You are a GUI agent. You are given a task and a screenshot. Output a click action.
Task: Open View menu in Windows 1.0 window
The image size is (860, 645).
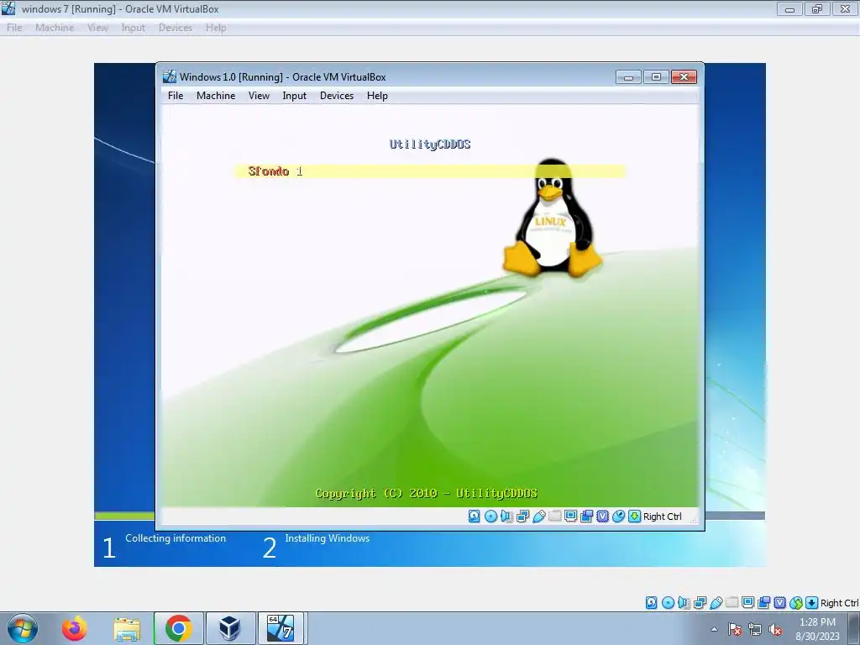[259, 96]
